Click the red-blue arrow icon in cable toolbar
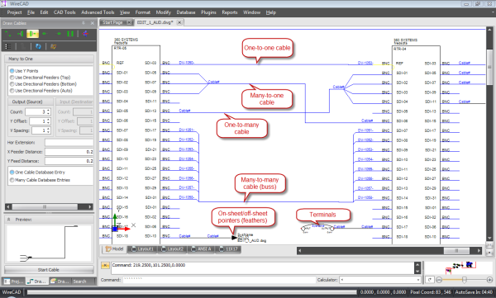Viewport: 496px width, 298px height. click(85, 34)
